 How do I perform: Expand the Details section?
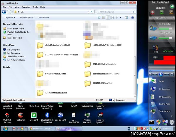click(x=31, y=67)
